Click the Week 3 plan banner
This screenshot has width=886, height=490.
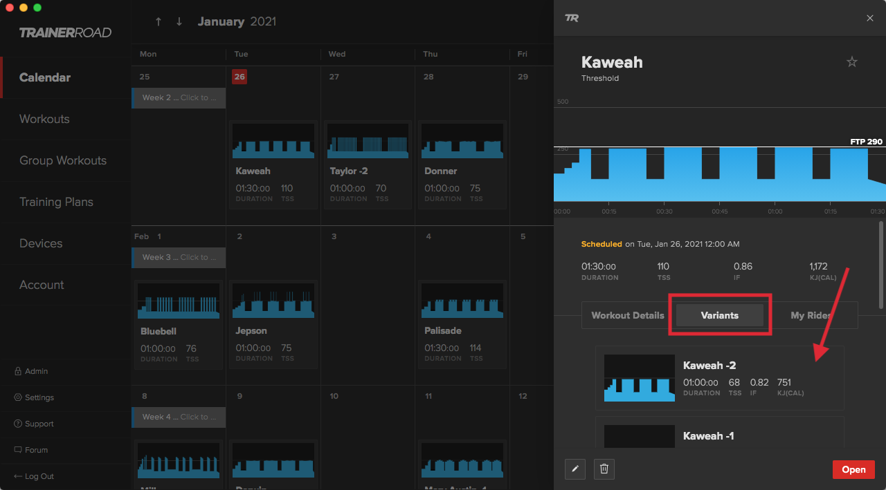pyautogui.click(x=179, y=257)
